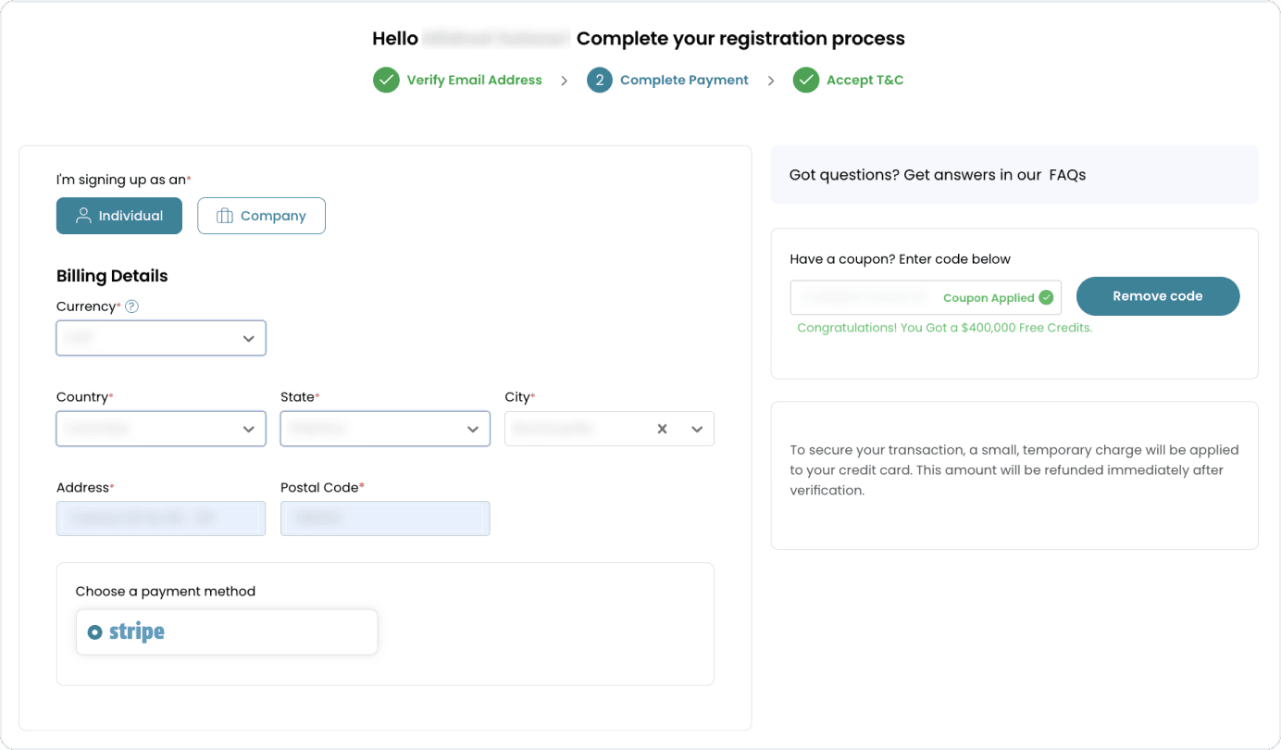The height and width of the screenshot is (750, 1281).
Task: Clear the City field with the X icon
Action: (x=662, y=429)
